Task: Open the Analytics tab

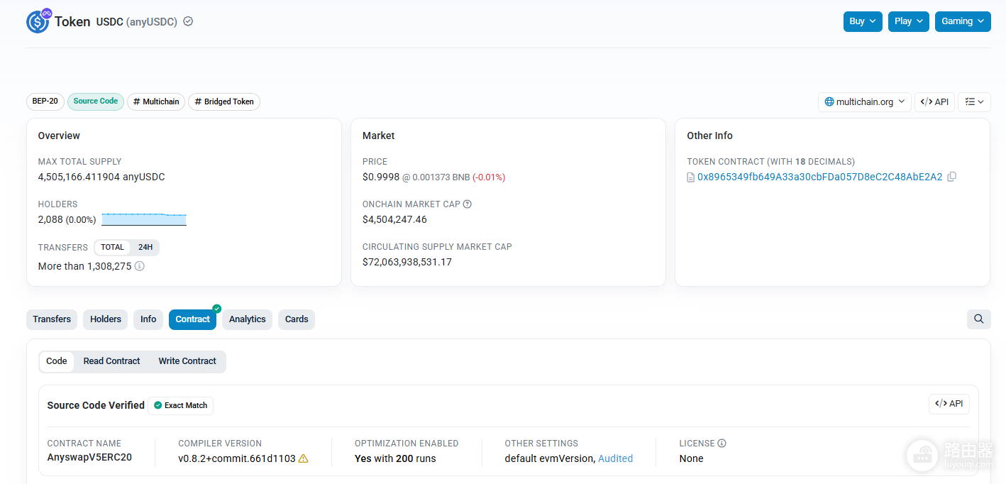Action: 247,319
